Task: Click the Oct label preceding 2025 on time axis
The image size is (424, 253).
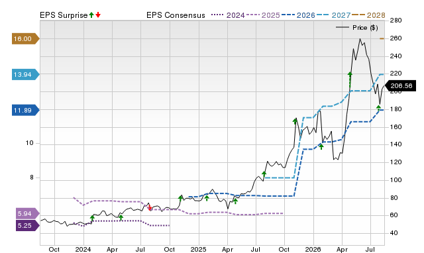Action: 170,249
